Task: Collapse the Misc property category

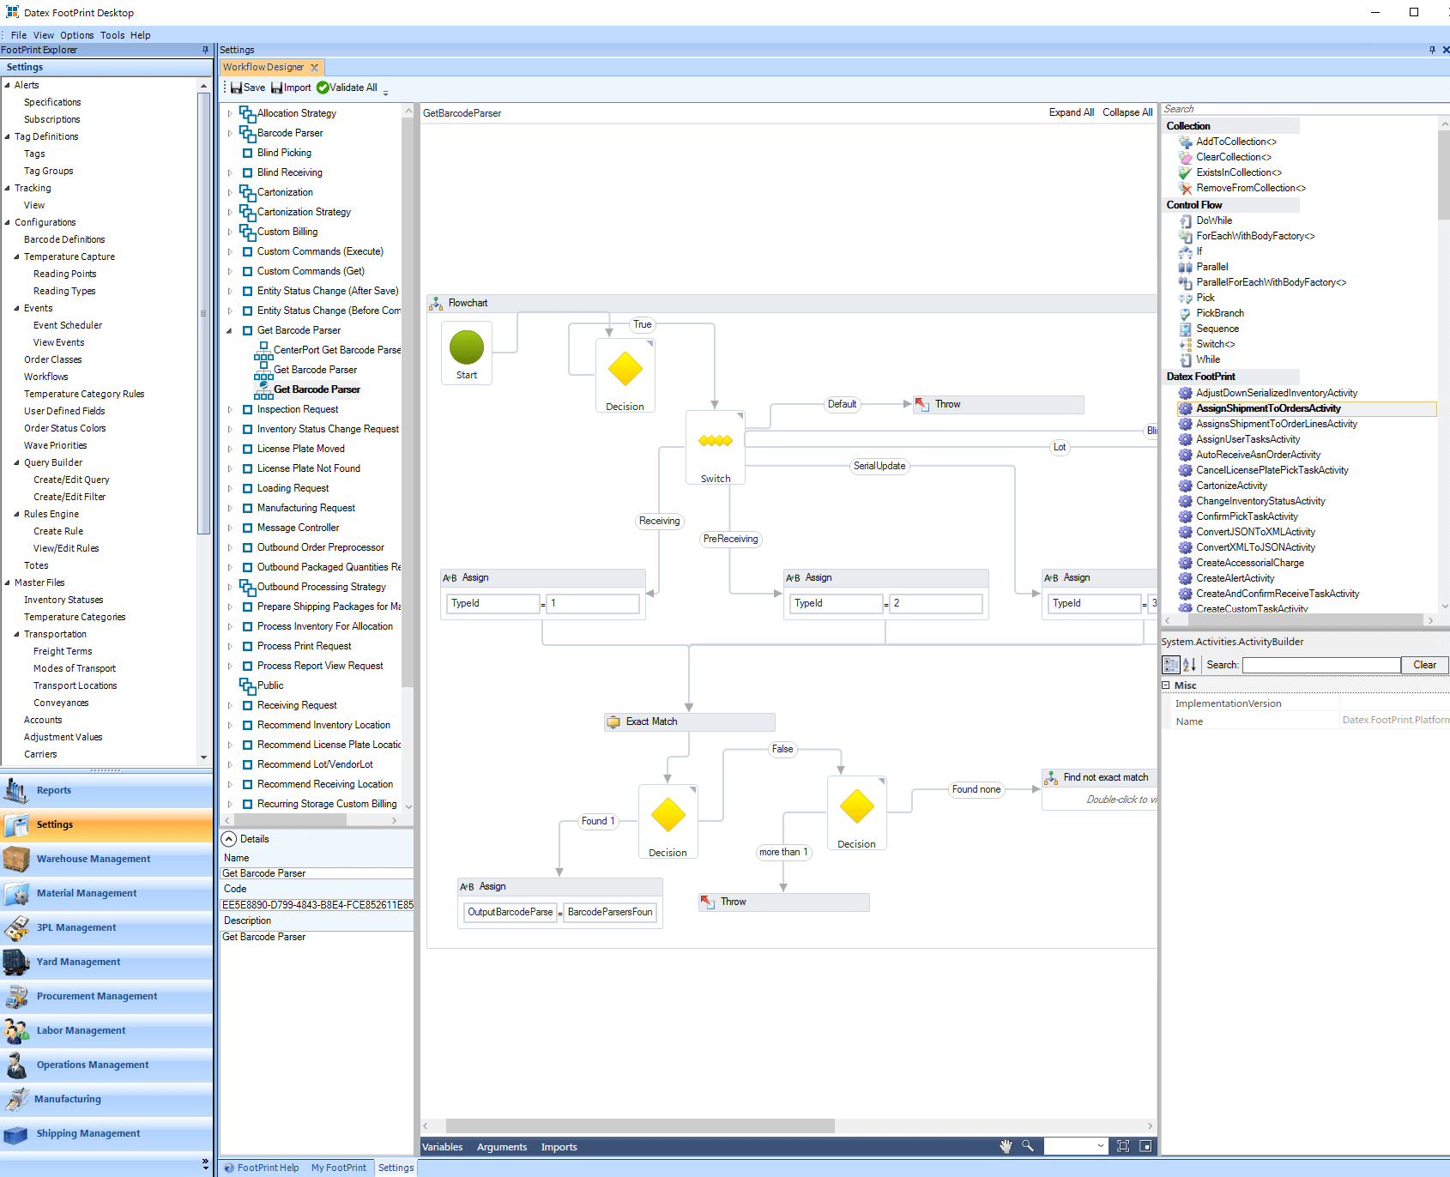Action: pos(1166,685)
